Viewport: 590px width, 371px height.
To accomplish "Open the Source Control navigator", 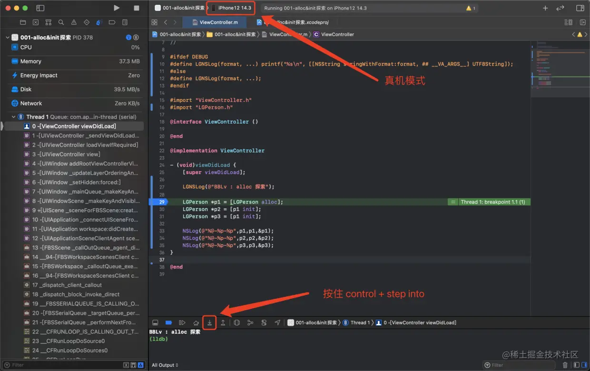I will 36,22.
